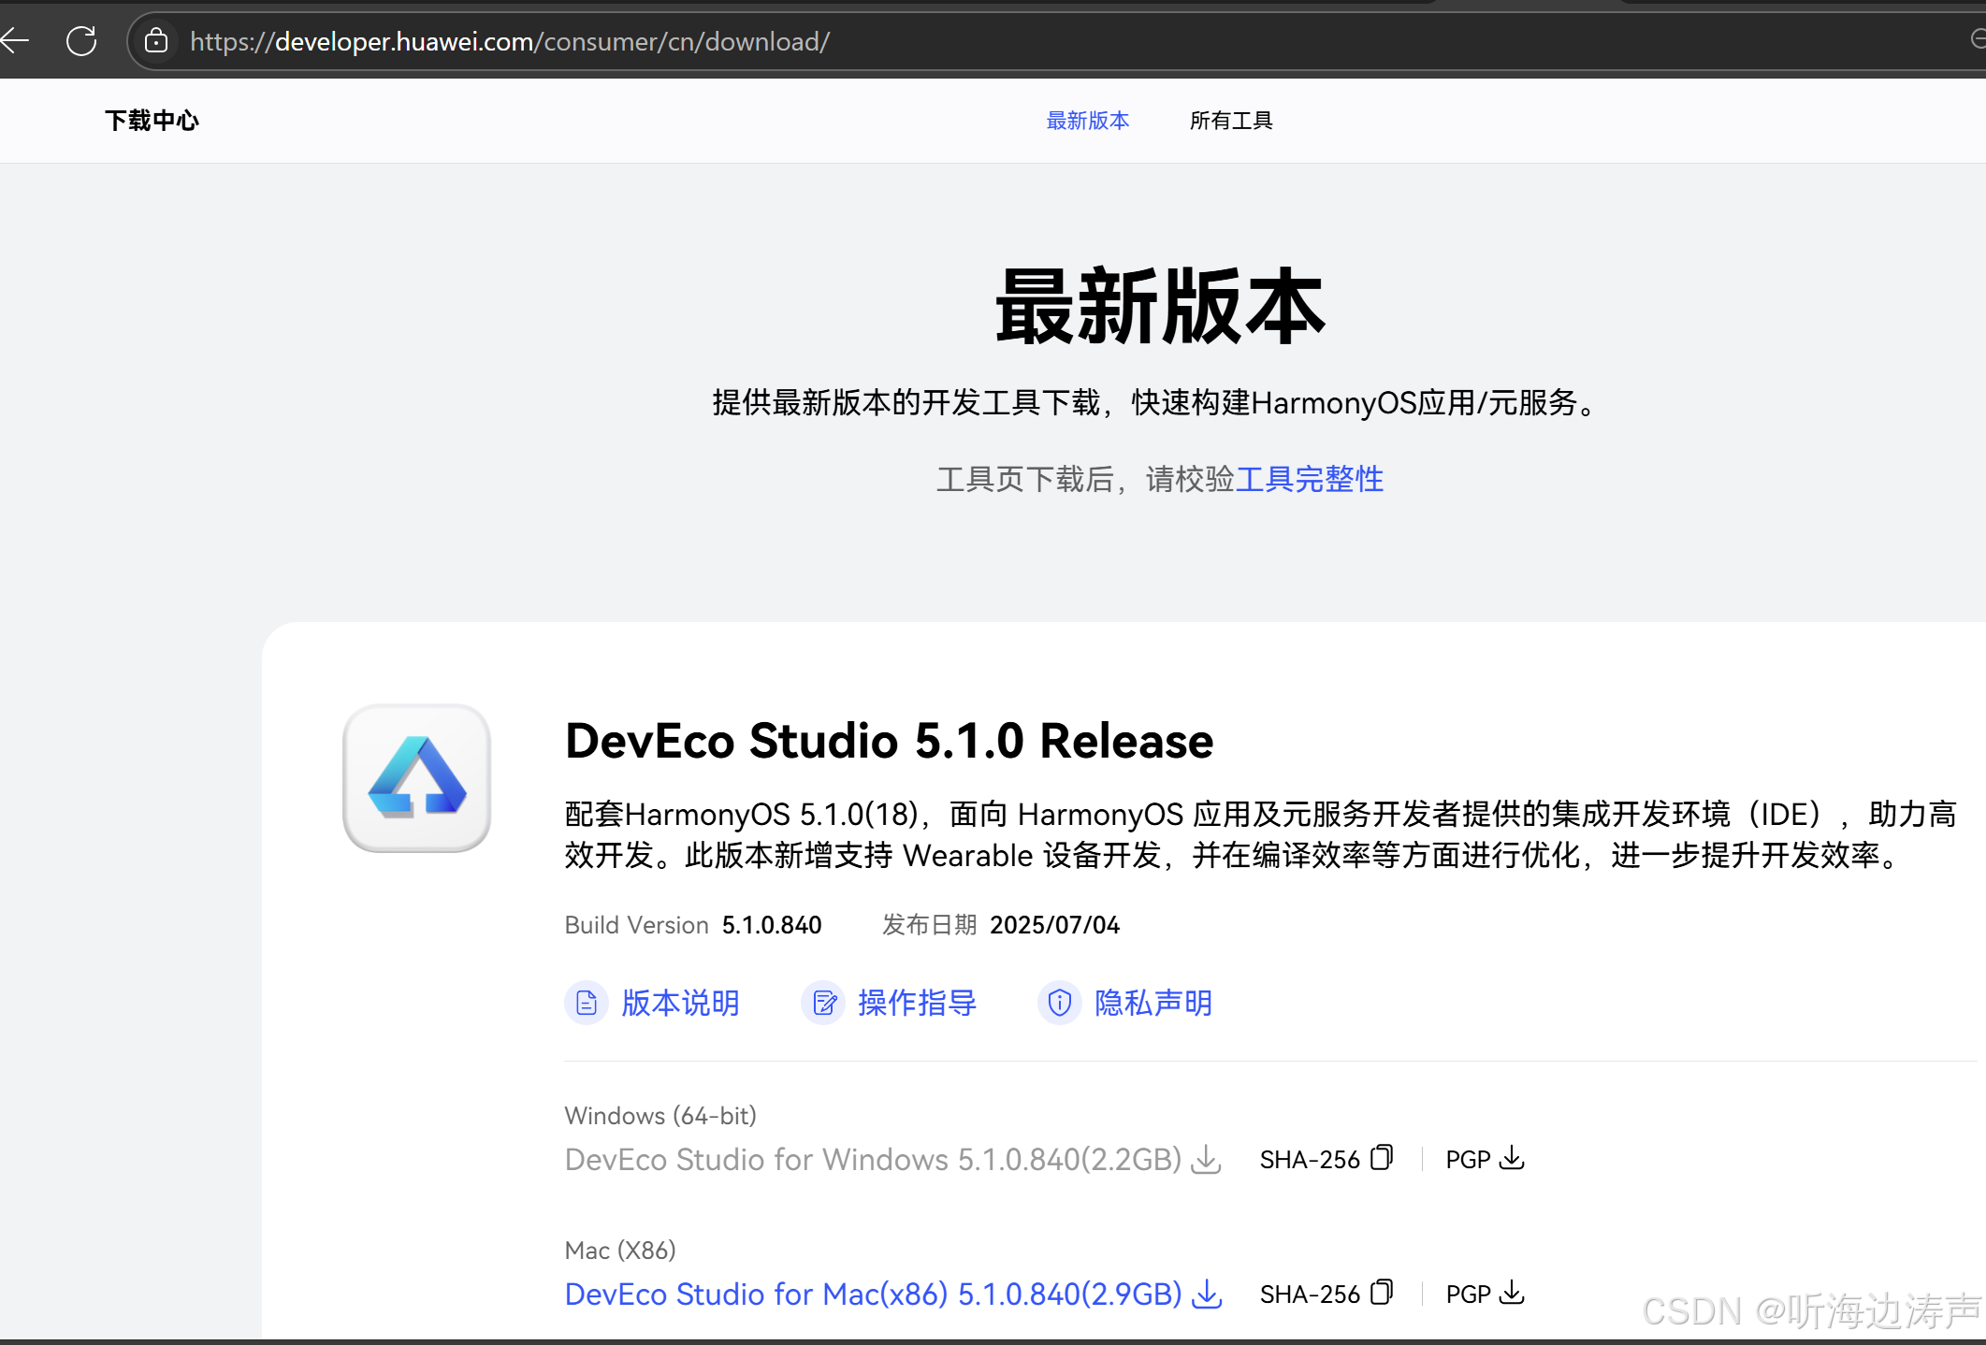Open the 所有工具 tab
1986x1345 pixels.
[1230, 121]
